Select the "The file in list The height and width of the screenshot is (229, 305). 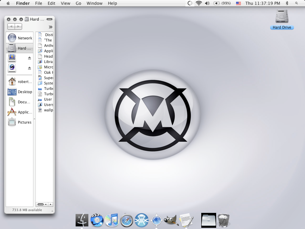tap(45, 40)
